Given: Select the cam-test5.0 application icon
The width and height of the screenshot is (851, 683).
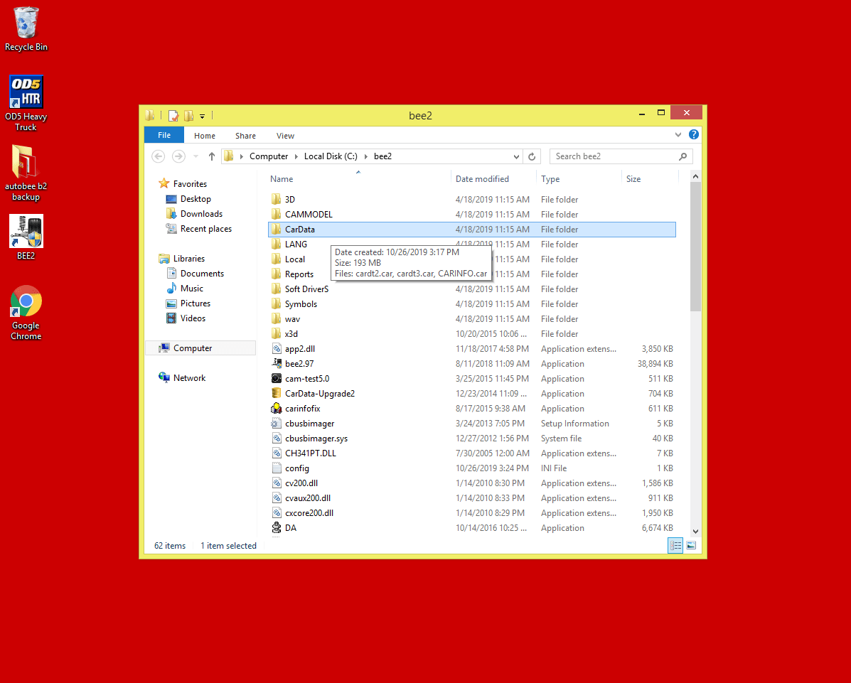Looking at the screenshot, I should [x=277, y=379].
